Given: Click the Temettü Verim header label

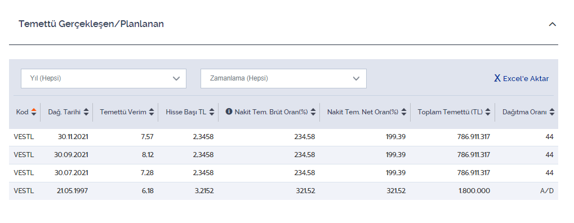Looking at the screenshot, I should tap(123, 112).
